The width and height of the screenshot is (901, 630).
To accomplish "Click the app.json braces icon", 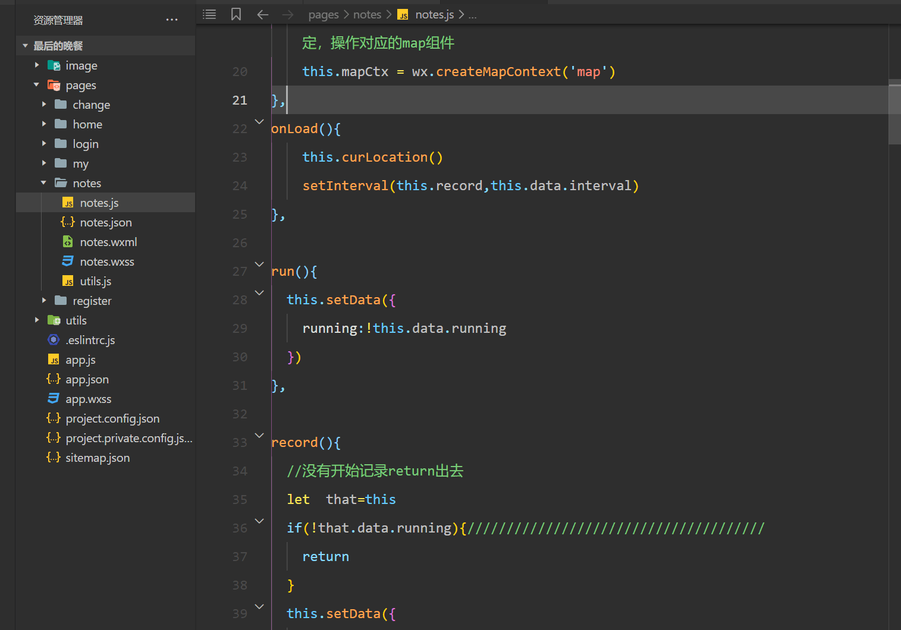I will point(54,379).
